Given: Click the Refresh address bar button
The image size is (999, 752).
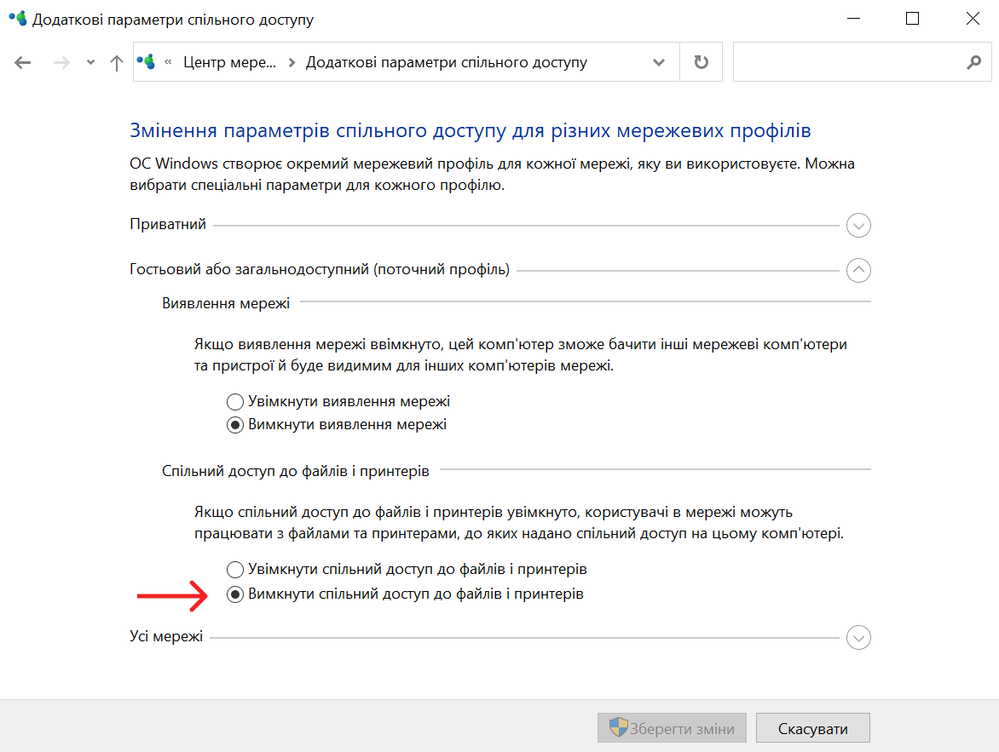Looking at the screenshot, I should tap(701, 62).
